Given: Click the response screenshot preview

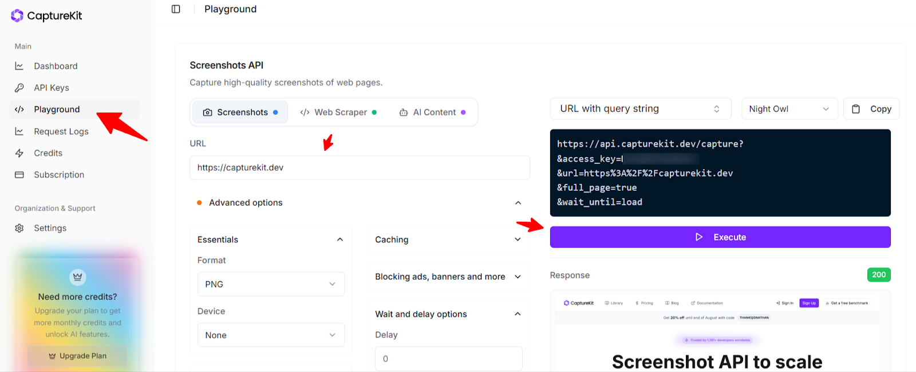Looking at the screenshot, I should [x=720, y=331].
